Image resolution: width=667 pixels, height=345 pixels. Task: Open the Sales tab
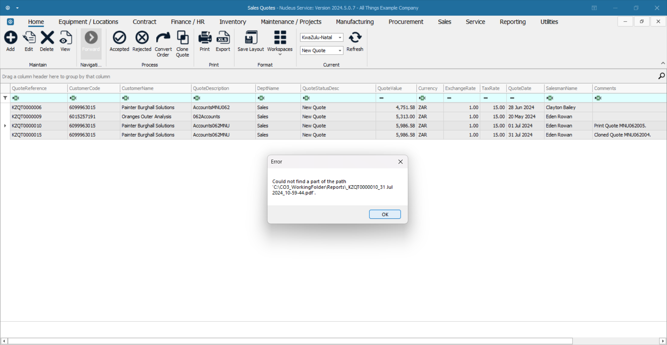tap(445, 22)
